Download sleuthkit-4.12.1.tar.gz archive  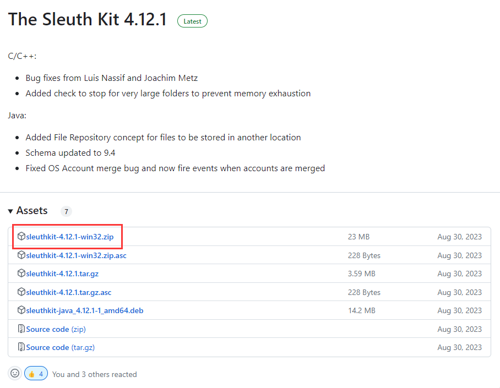point(62,274)
